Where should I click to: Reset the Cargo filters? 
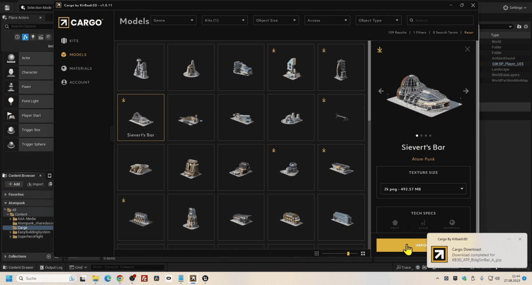pos(469,32)
